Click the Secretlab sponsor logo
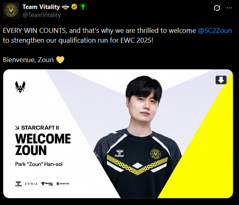This screenshot has height=205, width=239. point(47,184)
